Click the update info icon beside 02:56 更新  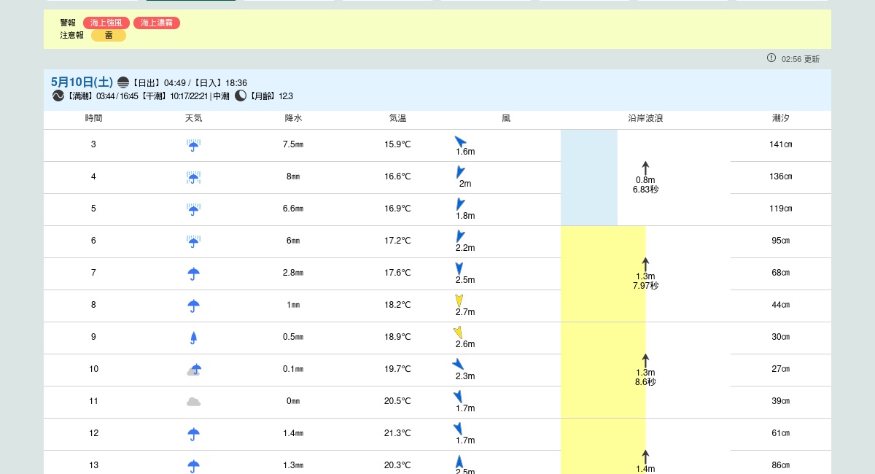click(x=771, y=58)
